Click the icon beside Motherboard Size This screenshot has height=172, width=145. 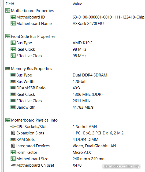pyautogui.click(x=13, y=159)
